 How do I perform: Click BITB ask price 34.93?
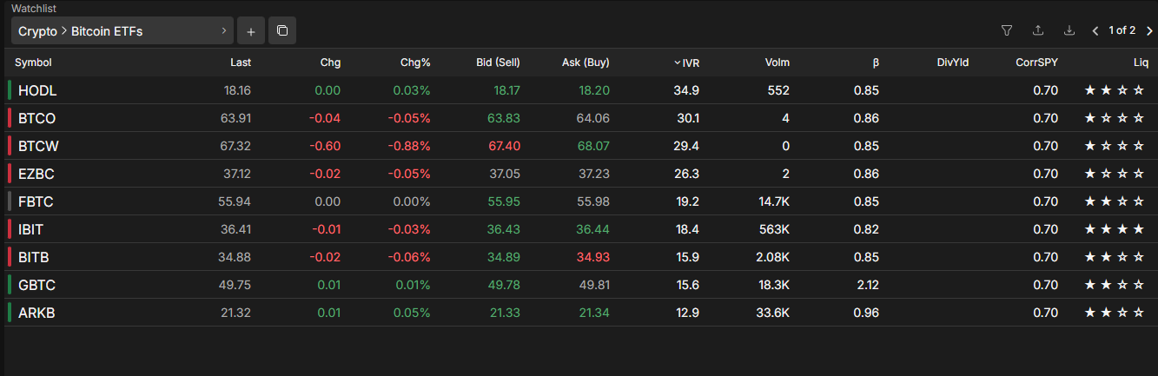click(593, 257)
